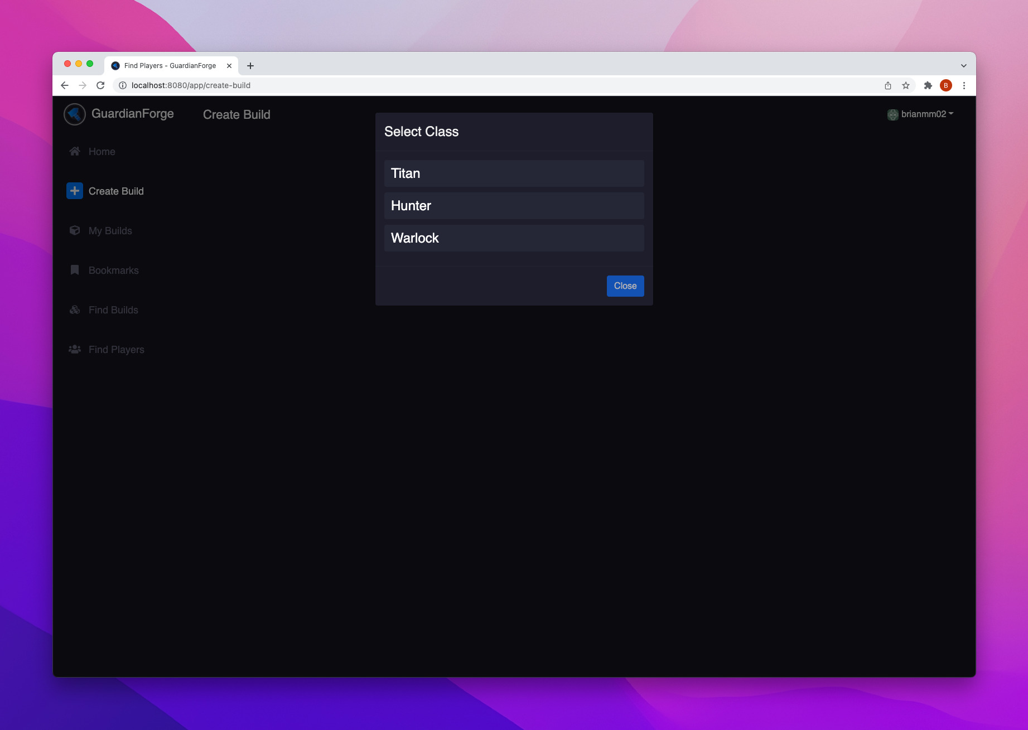The height and width of the screenshot is (730, 1028).
Task: Click the site info icon in address bar
Action: (x=123, y=85)
